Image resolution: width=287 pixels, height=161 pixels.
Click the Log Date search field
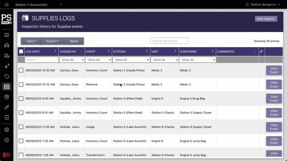coord(42,60)
